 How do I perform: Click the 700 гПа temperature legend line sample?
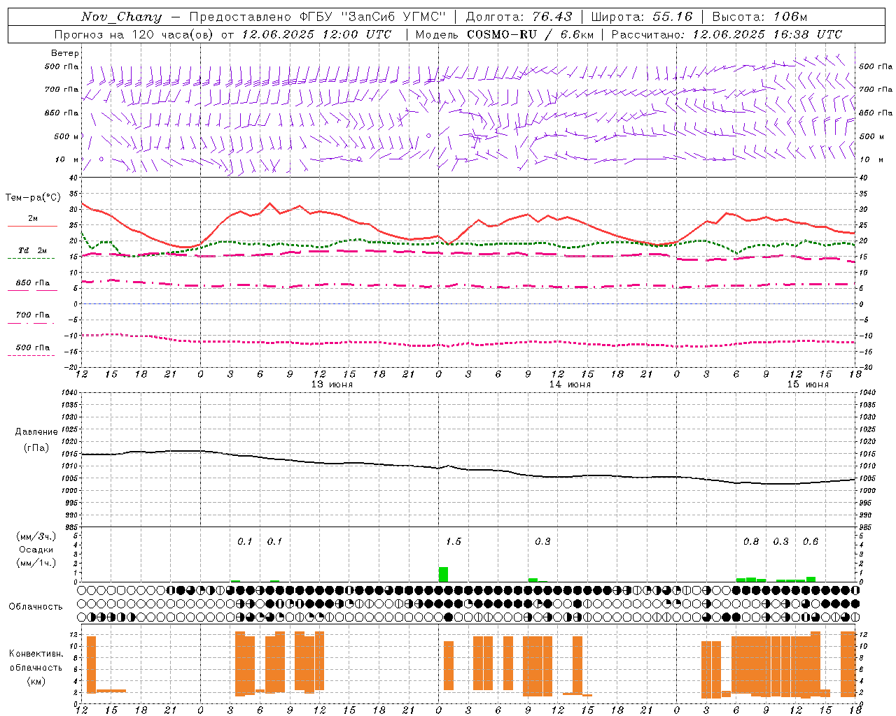(31, 322)
